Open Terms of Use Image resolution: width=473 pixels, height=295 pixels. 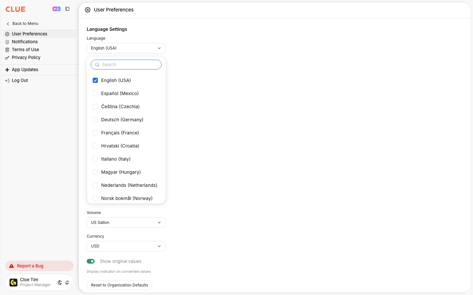pyautogui.click(x=39, y=50)
